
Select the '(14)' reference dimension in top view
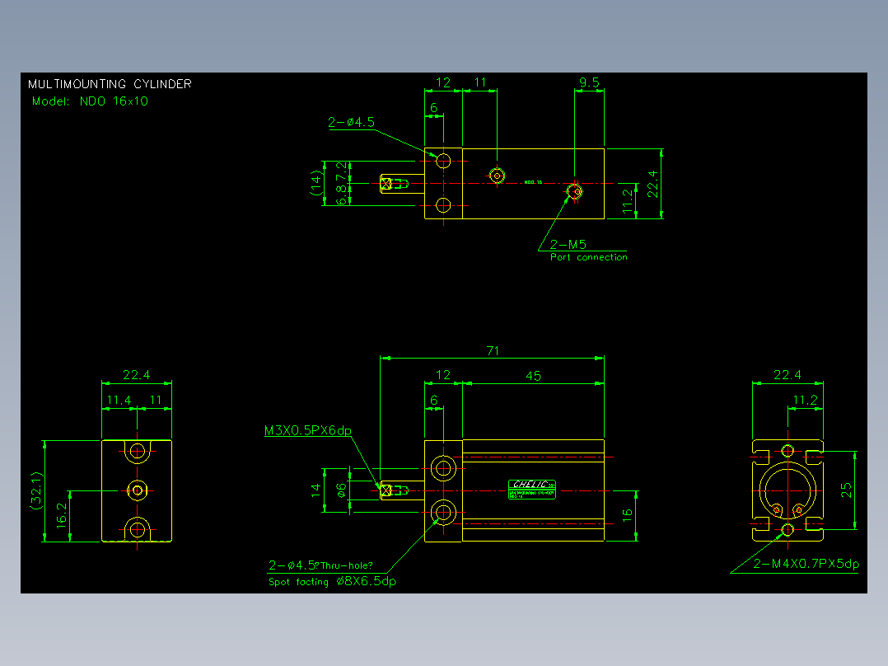pos(316,183)
